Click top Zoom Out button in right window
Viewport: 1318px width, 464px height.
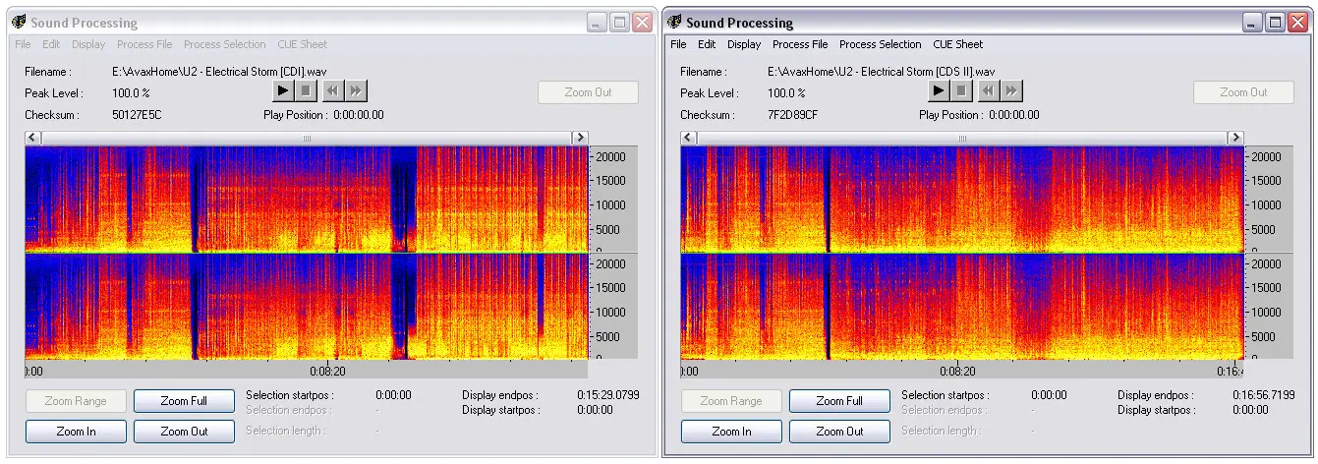coord(1243,92)
